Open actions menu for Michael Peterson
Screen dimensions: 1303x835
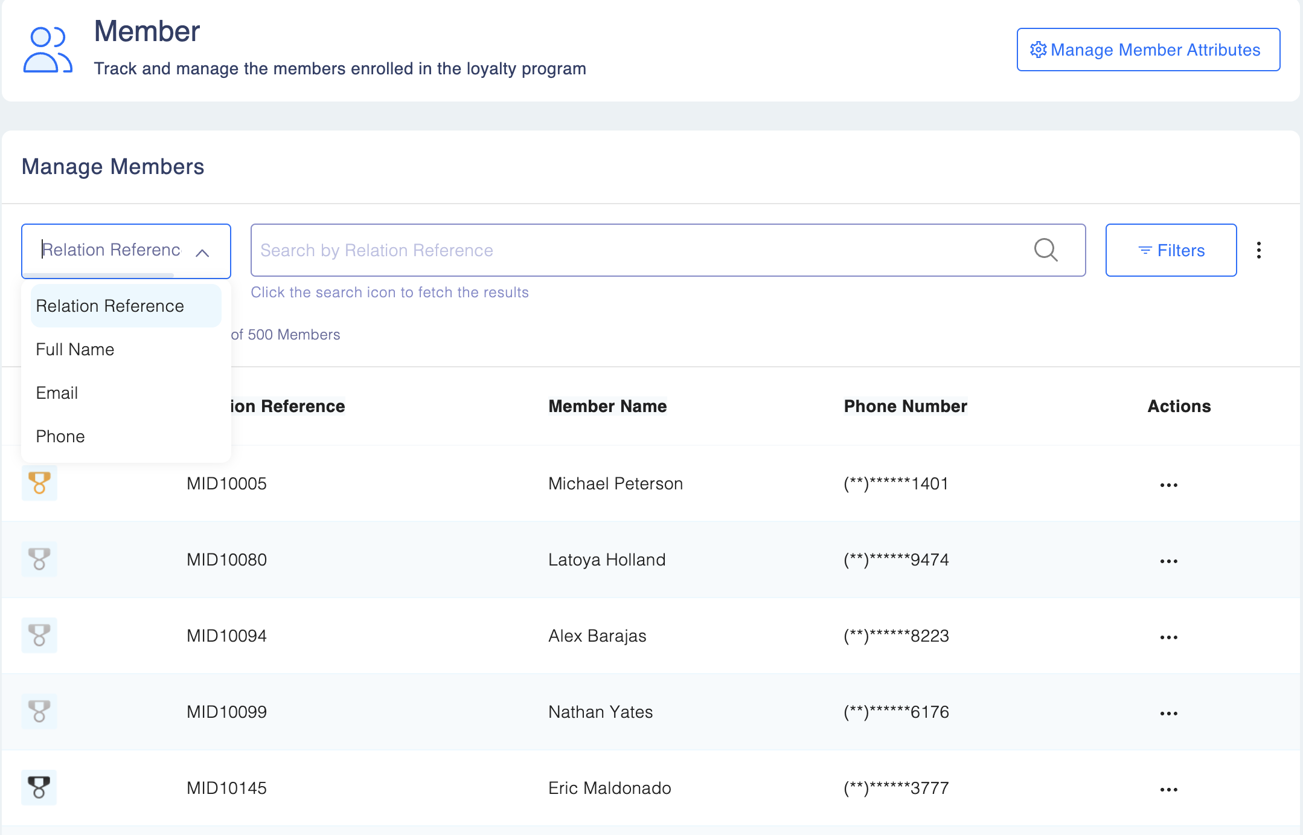pos(1168,485)
